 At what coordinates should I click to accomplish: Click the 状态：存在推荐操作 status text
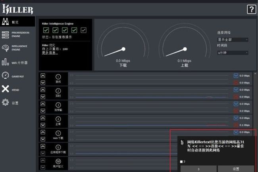point(57,37)
